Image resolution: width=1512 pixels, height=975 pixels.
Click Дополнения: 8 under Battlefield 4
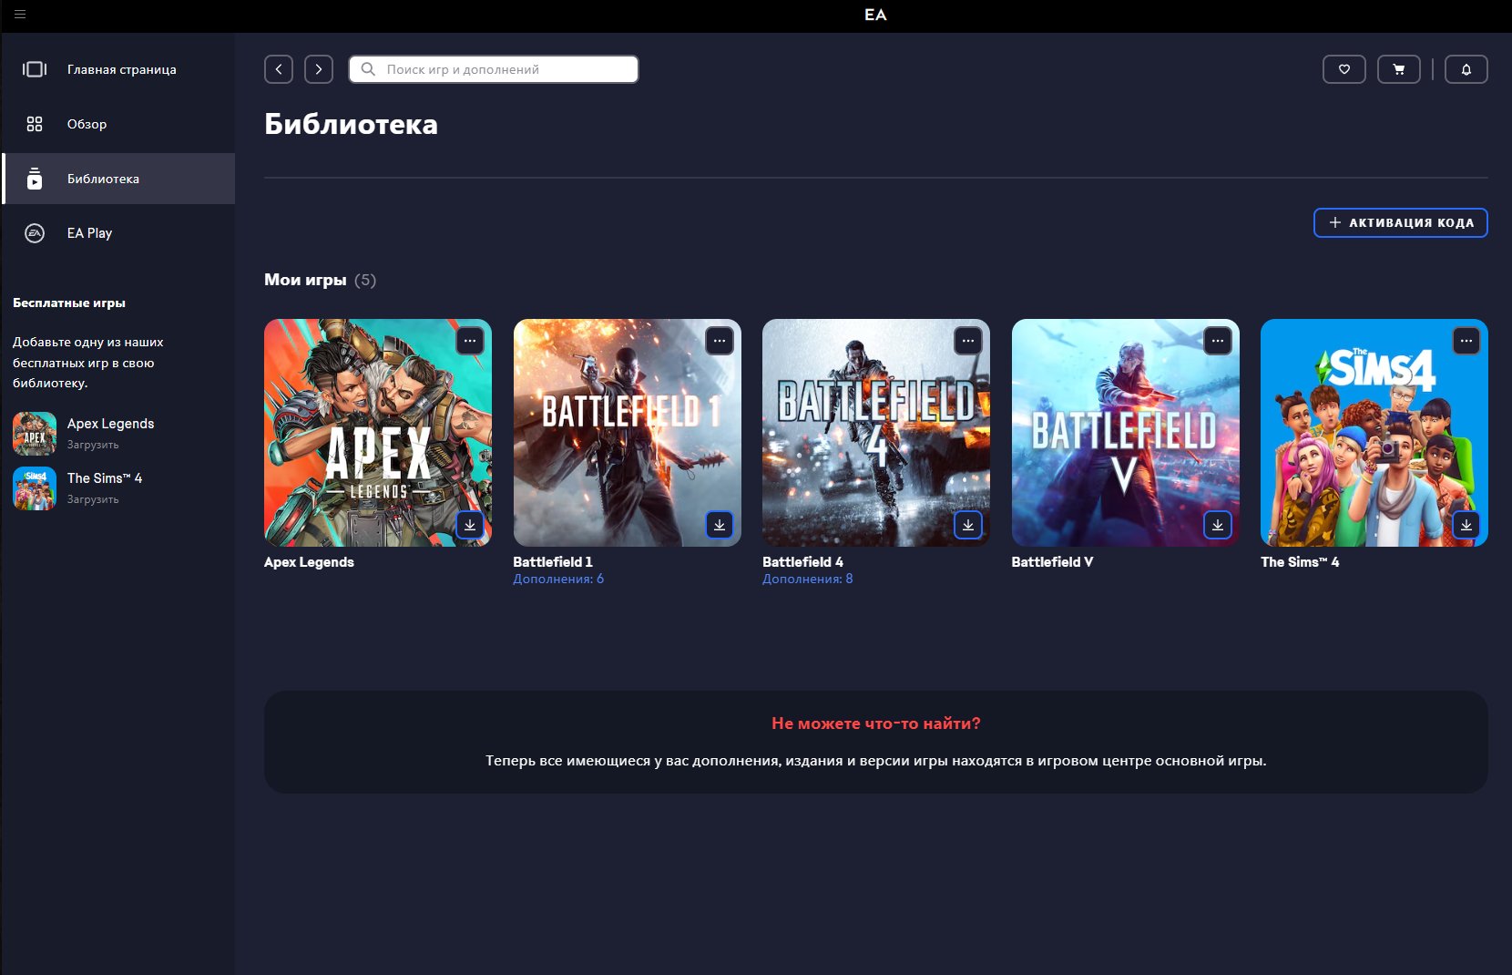point(808,579)
